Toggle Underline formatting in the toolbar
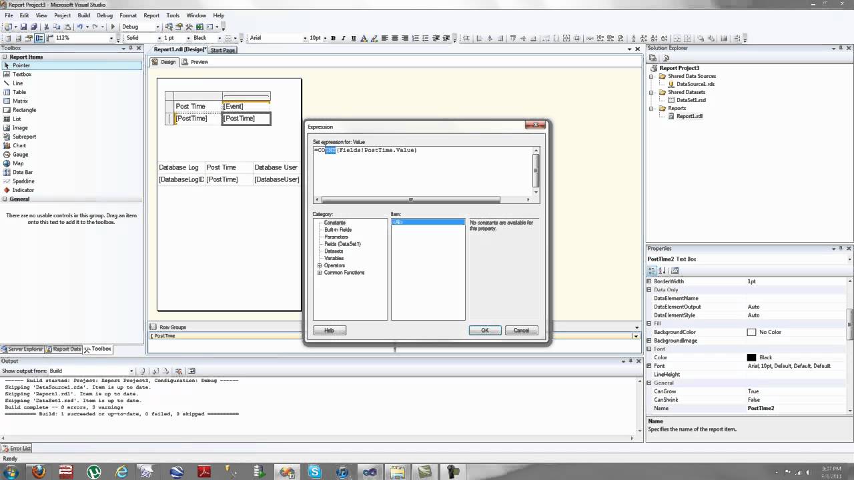Viewport: 854px width, 480px height. point(353,38)
